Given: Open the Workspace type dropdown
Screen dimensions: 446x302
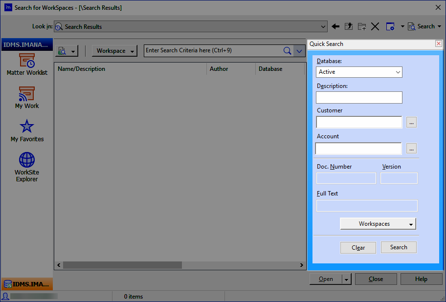Looking at the screenshot, I should click(114, 51).
